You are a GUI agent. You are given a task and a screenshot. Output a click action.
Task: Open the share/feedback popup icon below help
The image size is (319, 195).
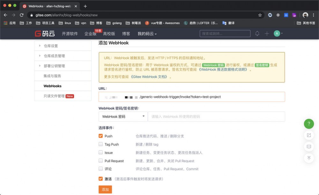(308, 135)
